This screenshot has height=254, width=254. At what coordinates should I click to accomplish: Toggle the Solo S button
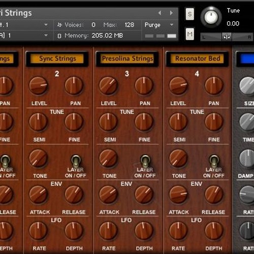tap(190, 14)
